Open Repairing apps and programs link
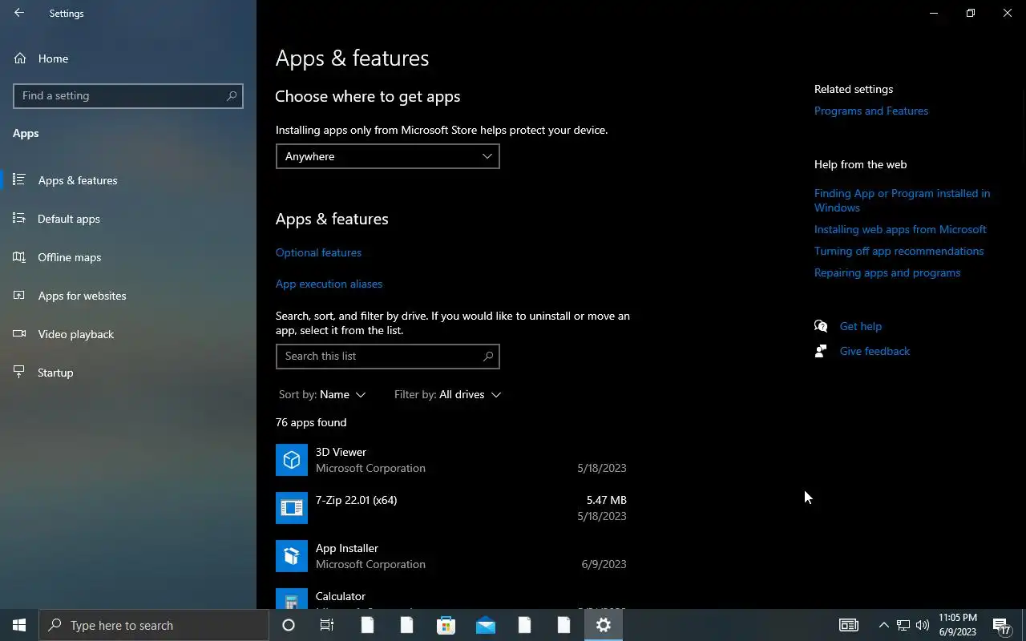 pos(887,272)
